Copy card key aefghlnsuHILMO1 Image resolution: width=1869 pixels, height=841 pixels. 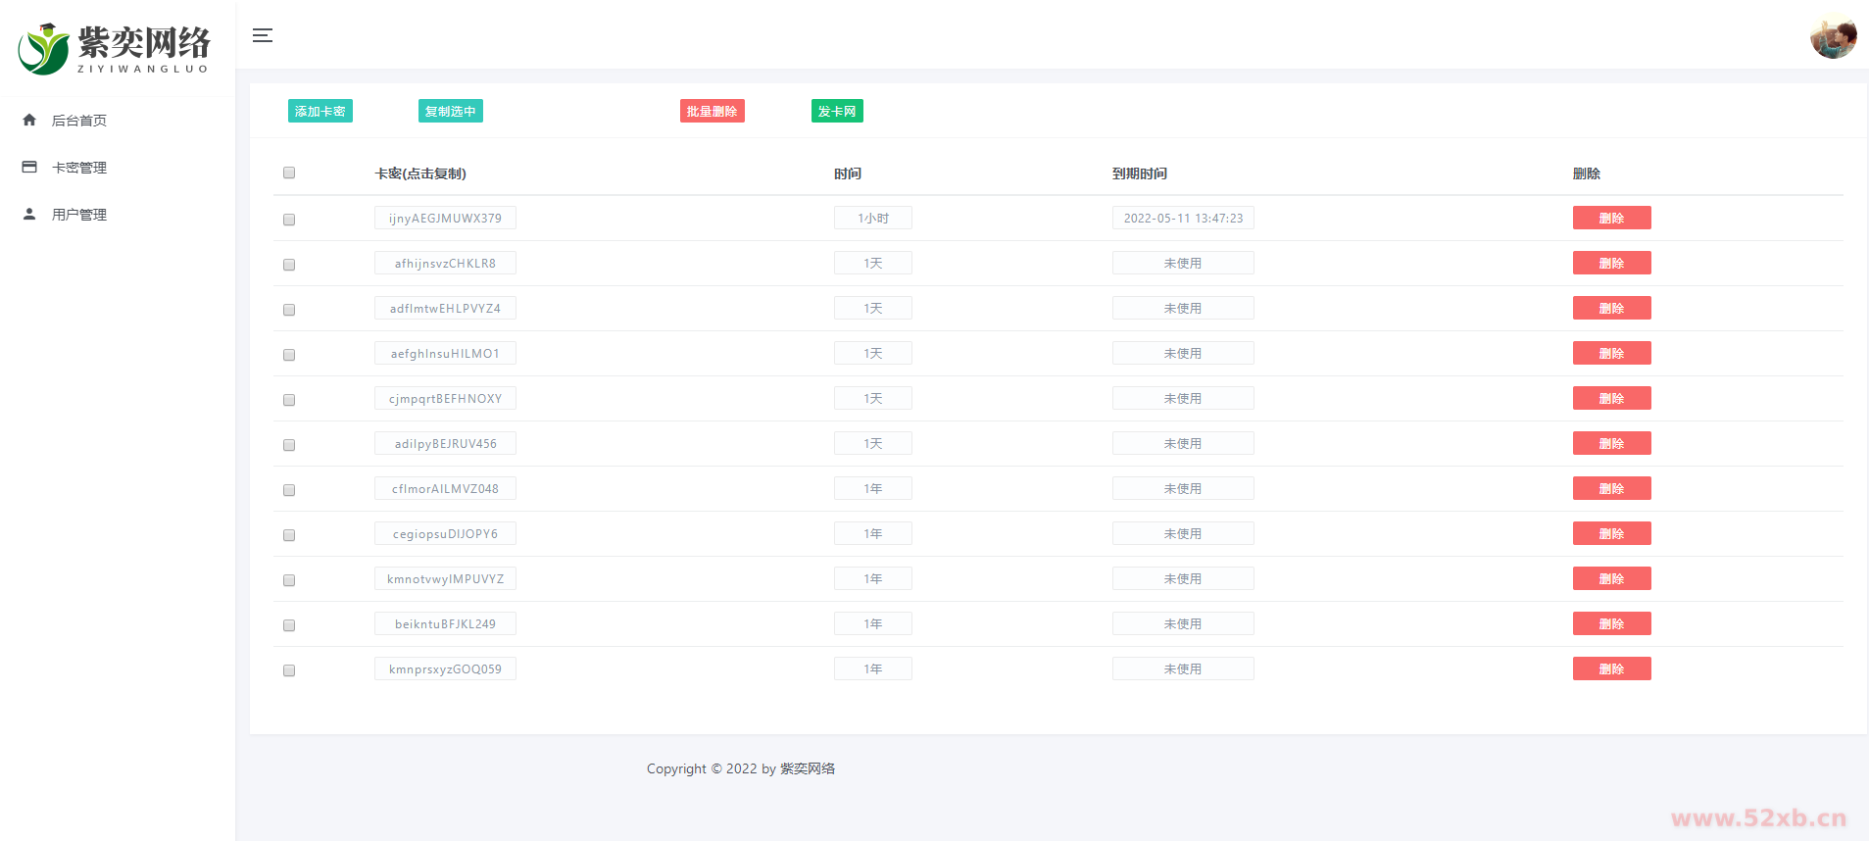click(445, 353)
